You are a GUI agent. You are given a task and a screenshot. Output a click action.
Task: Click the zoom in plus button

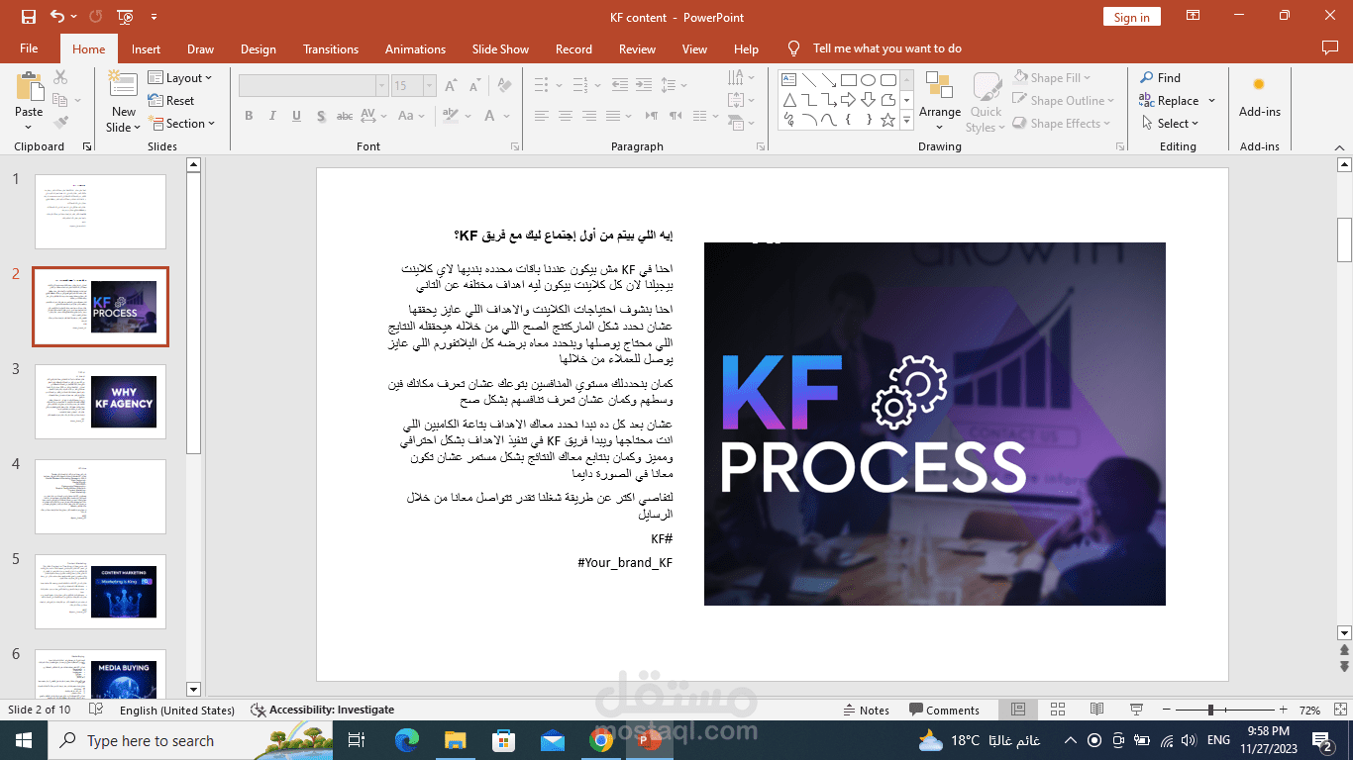(x=1284, y=710)
